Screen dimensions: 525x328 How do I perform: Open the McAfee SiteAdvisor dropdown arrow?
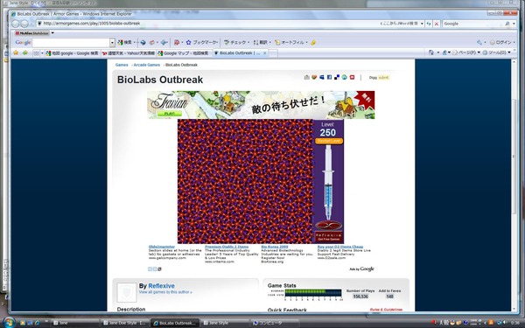[52, 33]
